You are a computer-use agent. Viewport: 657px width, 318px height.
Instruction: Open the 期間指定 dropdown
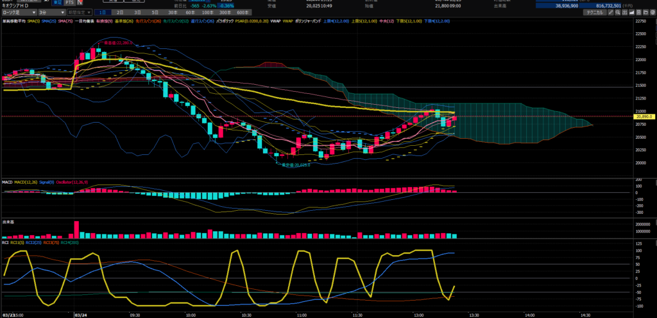point(79,12)
